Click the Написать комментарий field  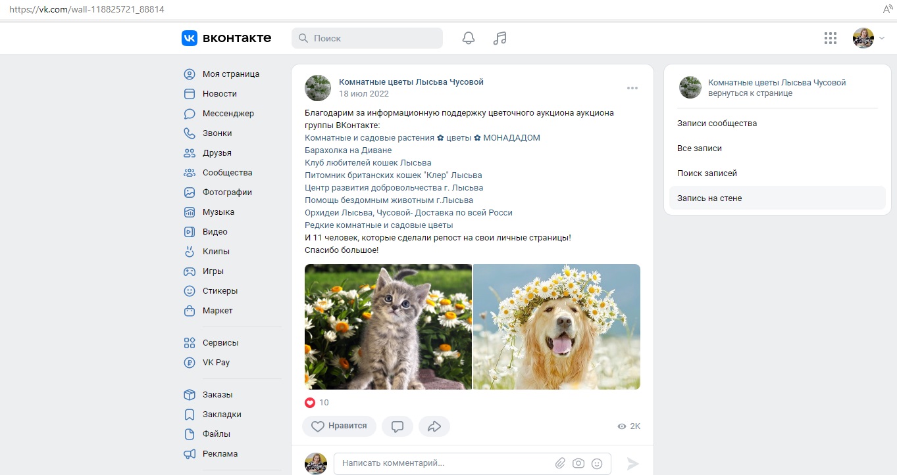[473, 463]
